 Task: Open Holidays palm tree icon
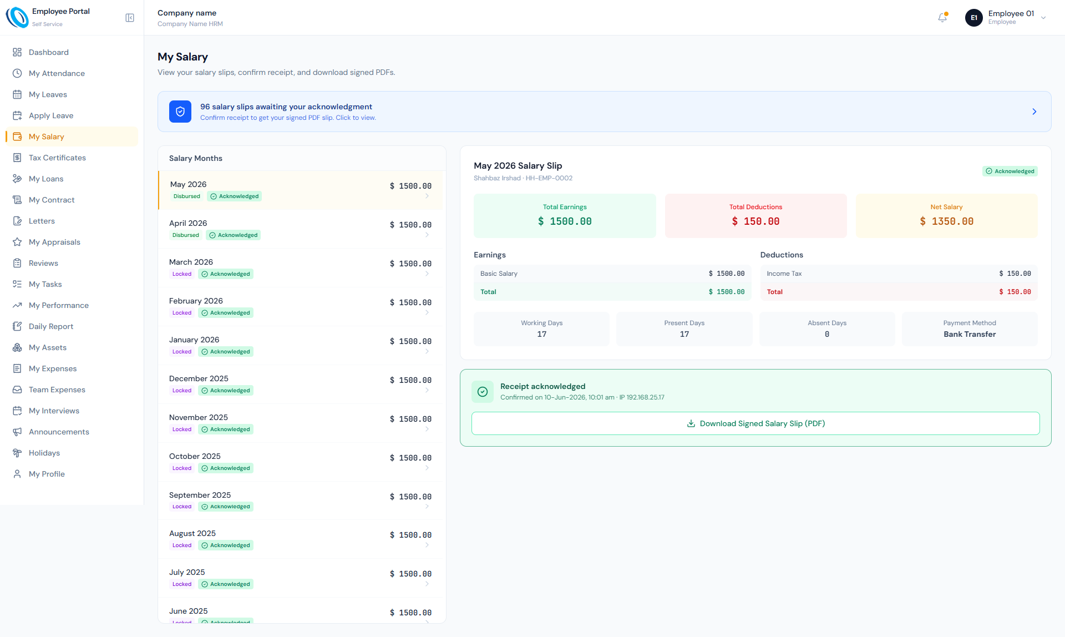coord(17,453)
